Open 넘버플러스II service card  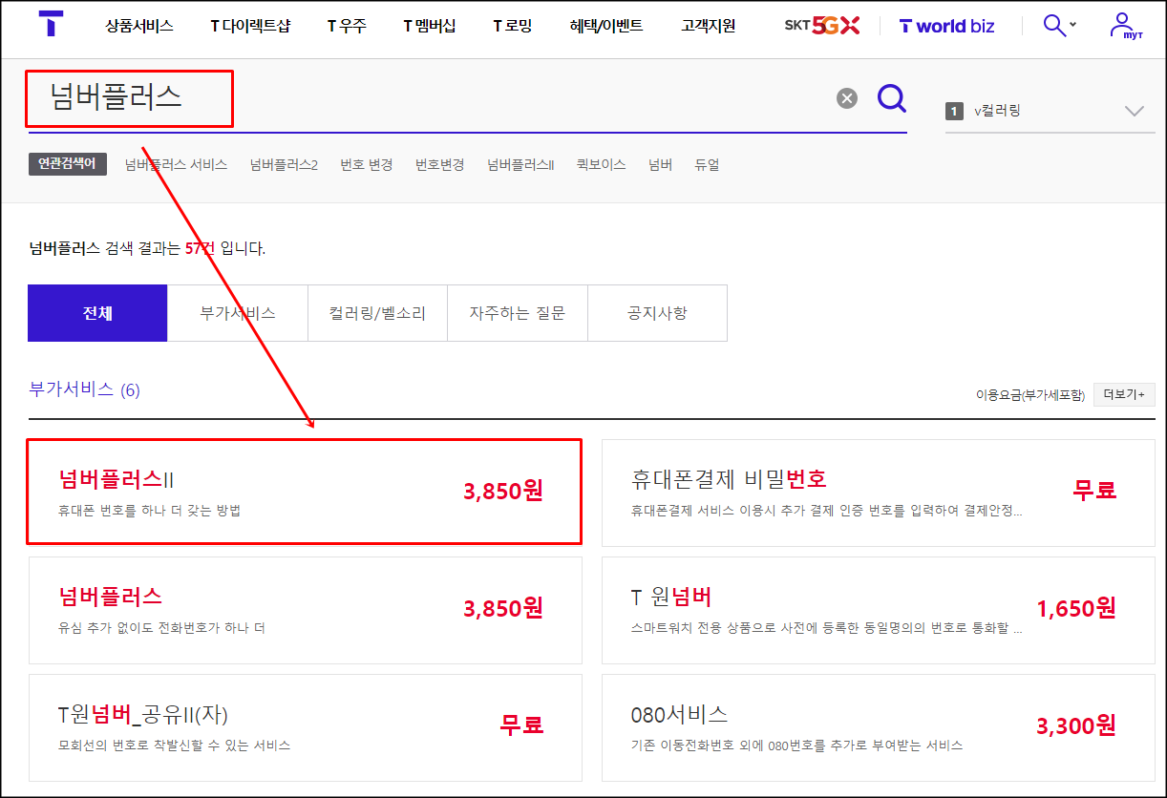(305, 493)
